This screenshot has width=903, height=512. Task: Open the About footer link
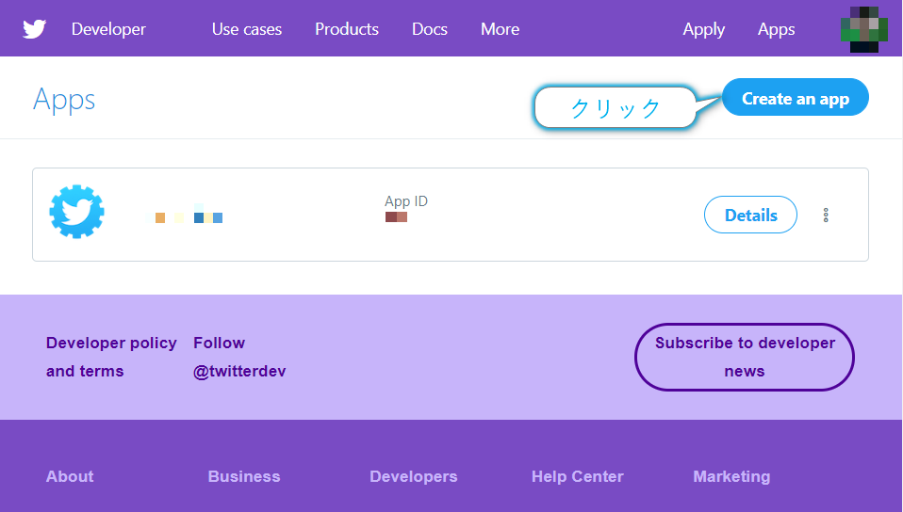(x=70, y=476)
